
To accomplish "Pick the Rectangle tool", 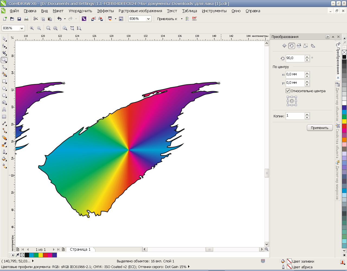I will 4,81.
